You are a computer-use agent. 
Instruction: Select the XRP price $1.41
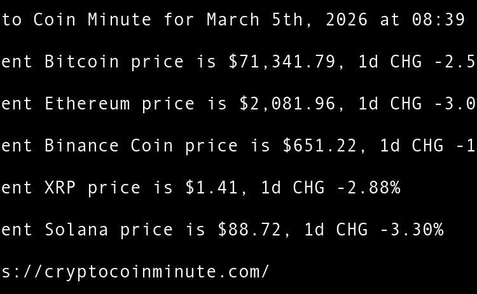211,188
